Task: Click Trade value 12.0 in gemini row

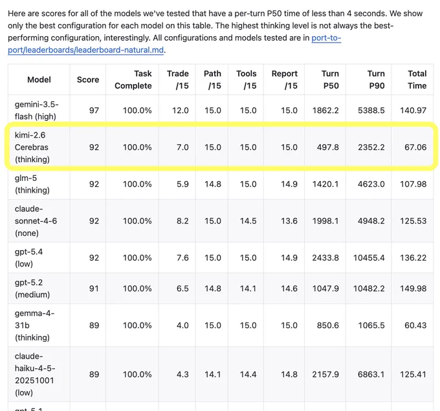Action: click(180, 111)
